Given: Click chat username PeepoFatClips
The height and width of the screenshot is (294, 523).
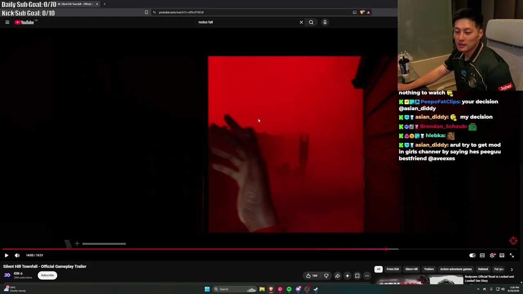Looking at the screenshot, I should (x=440, y=102).
